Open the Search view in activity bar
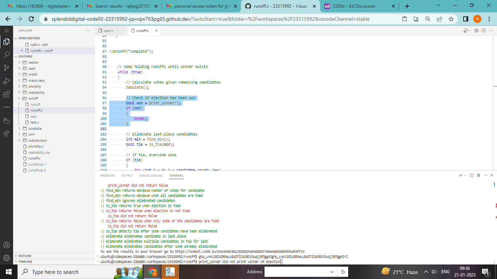Image resolution: width=497 pixels, height=279 pixels. [7, 55]
